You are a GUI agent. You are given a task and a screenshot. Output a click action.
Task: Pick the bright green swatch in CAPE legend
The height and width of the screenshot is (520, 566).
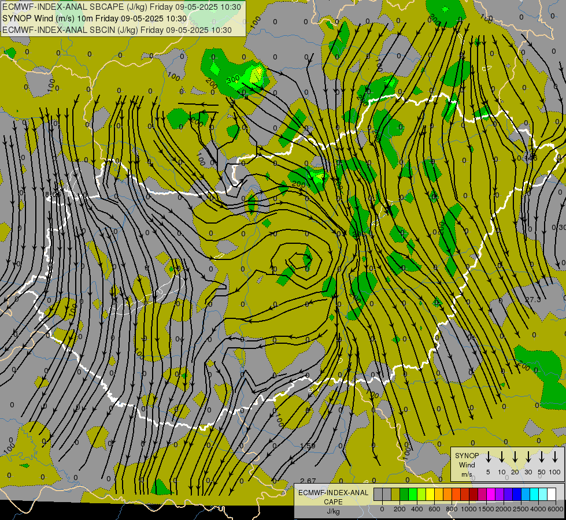(413, 494)
